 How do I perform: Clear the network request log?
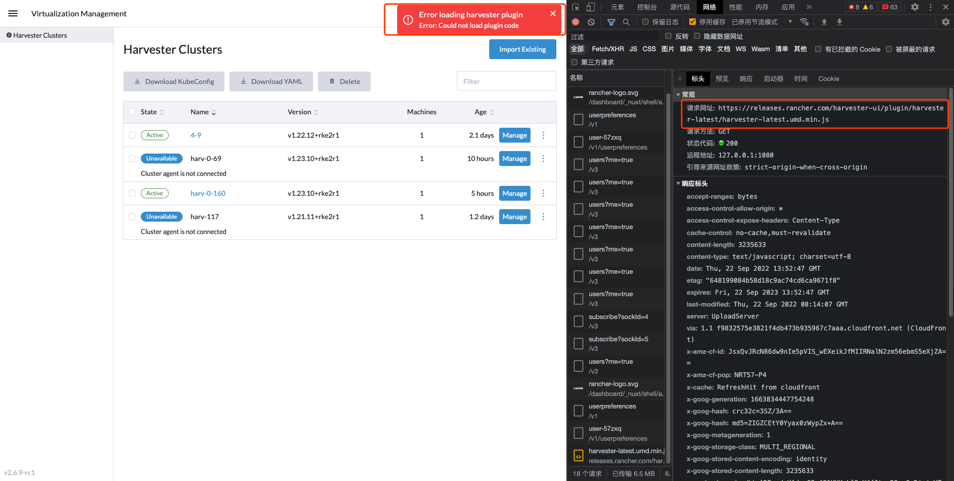pyautogui.click(x=591, y=22)
